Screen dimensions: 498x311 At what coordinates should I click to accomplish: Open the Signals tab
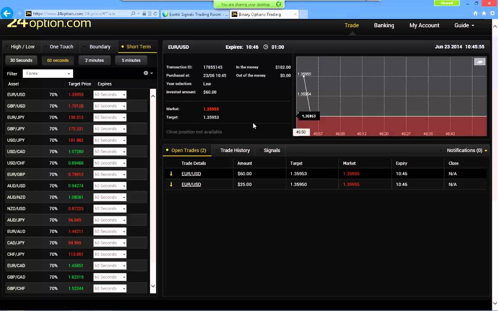pos(272,150)
